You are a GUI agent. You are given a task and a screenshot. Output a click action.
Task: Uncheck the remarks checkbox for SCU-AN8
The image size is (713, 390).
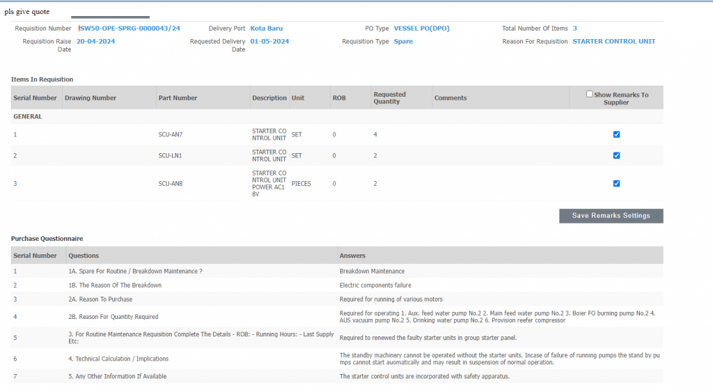(x=616, y=183)
